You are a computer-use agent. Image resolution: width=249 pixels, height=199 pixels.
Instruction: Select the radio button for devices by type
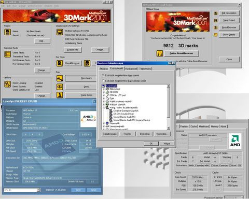[103, 75]
